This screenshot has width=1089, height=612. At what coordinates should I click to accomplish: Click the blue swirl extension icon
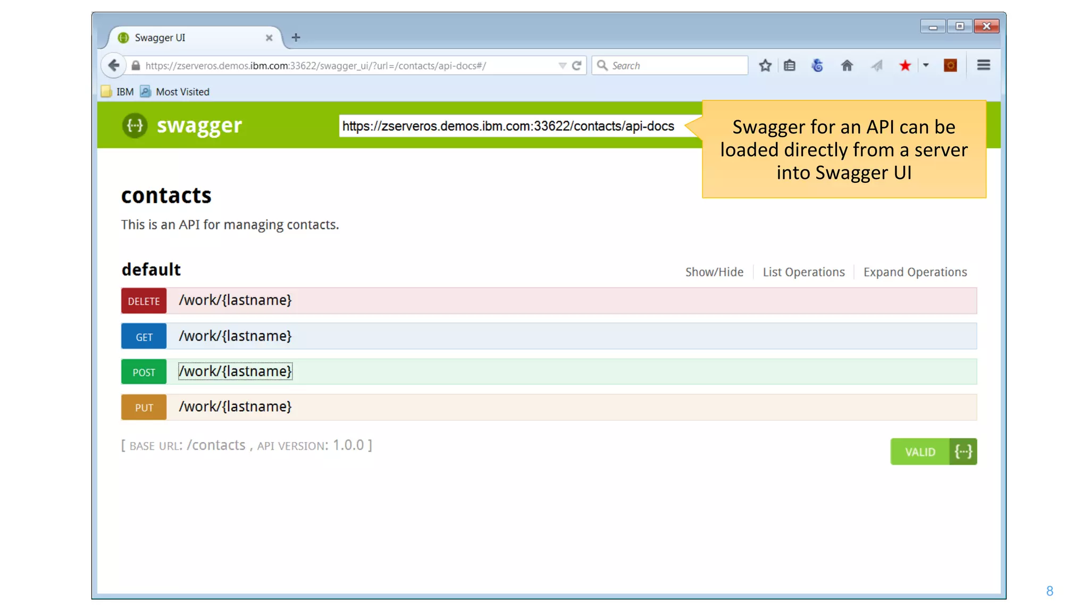[818, 65]
